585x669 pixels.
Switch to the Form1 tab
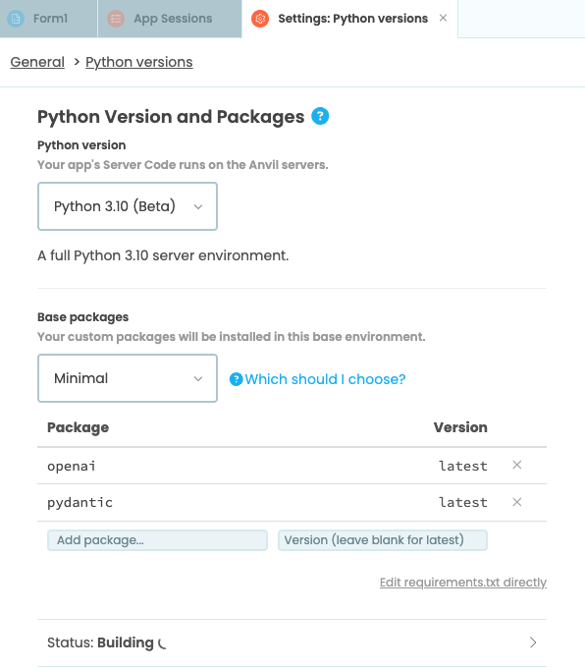click(x=49, y=19)
